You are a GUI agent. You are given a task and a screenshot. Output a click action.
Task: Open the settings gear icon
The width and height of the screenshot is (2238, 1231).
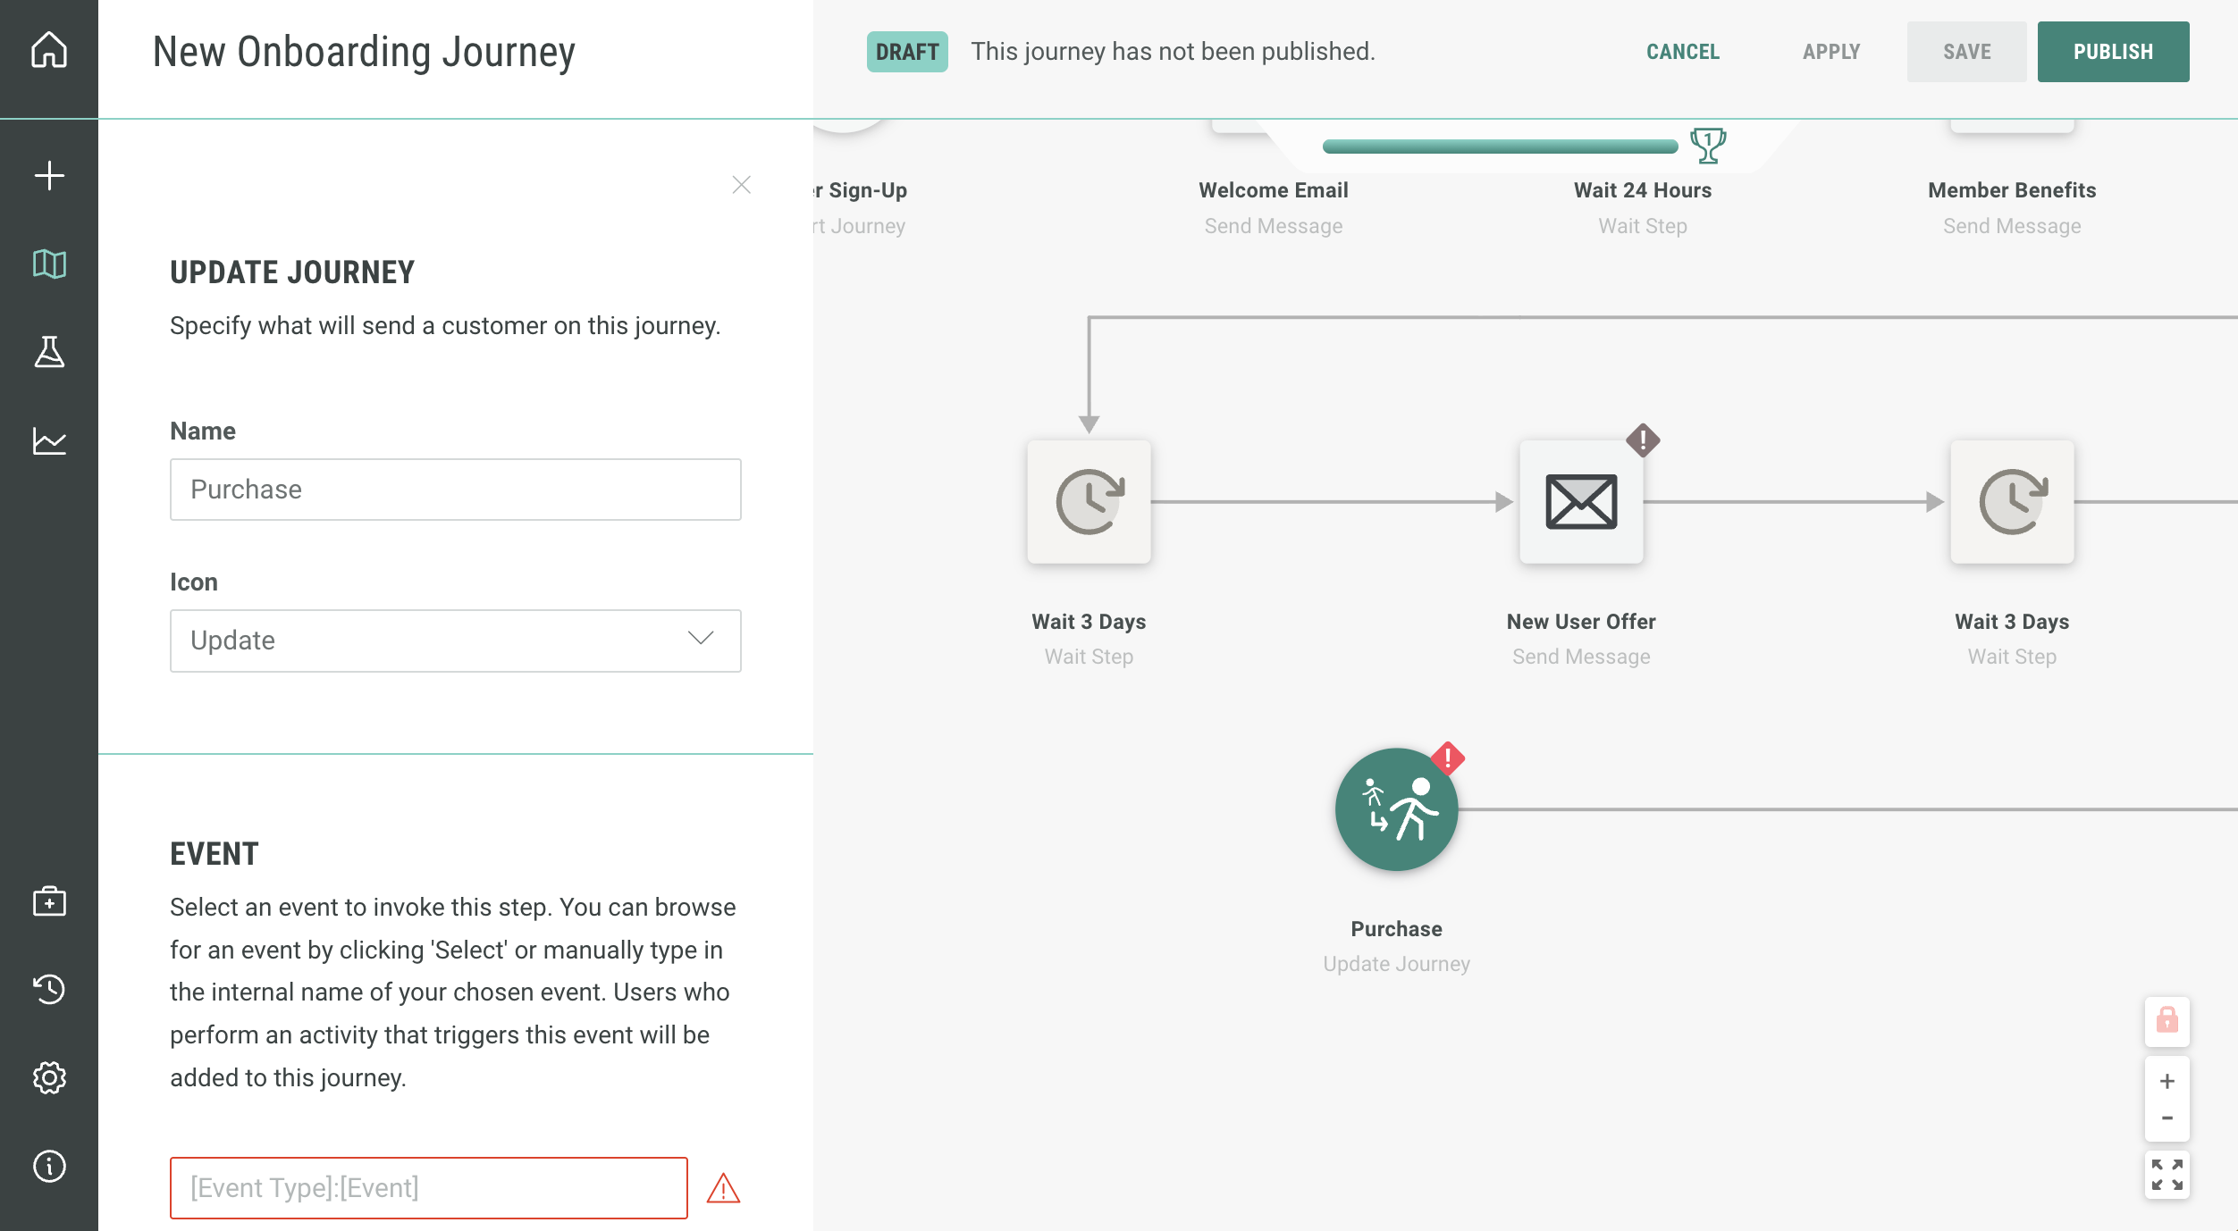(x=49, y=1077)
